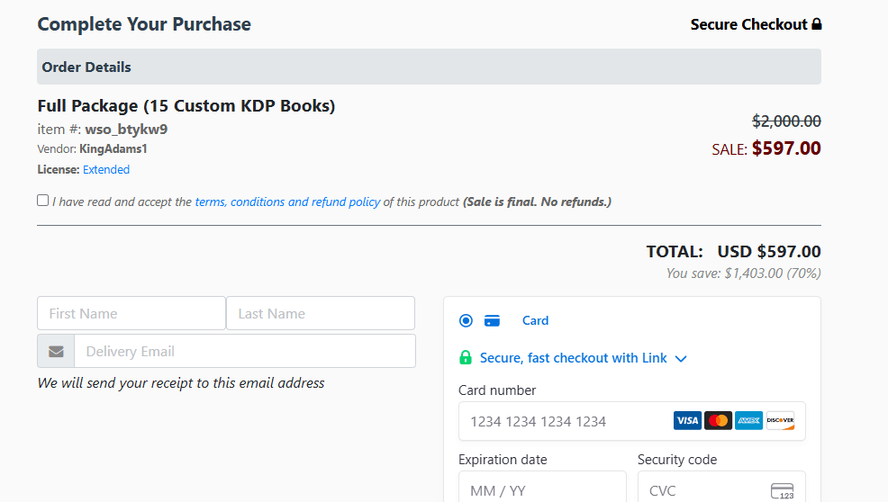This screenshot has height=502, width=888.
Task: Click the Complete Your Purchase heading
Action: pyautogui.click(x=144, y=24)
